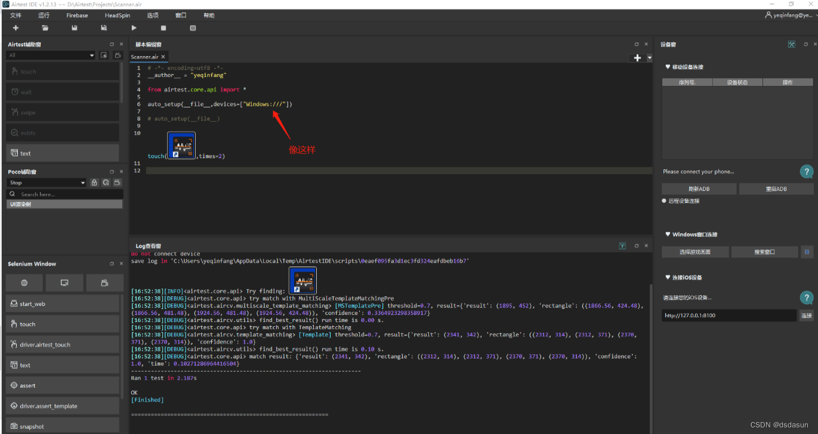Image resolution: width=818 pixels, height=434 pixels.
Task: Stop the script with the Stop icon
Action: point(163,28)
